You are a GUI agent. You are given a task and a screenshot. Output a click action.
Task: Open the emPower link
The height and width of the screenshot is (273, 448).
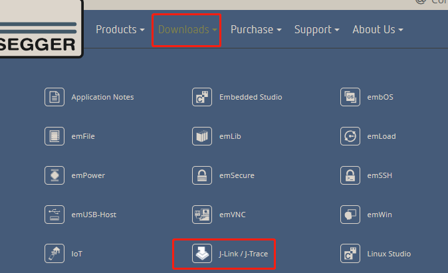[88, 175]
